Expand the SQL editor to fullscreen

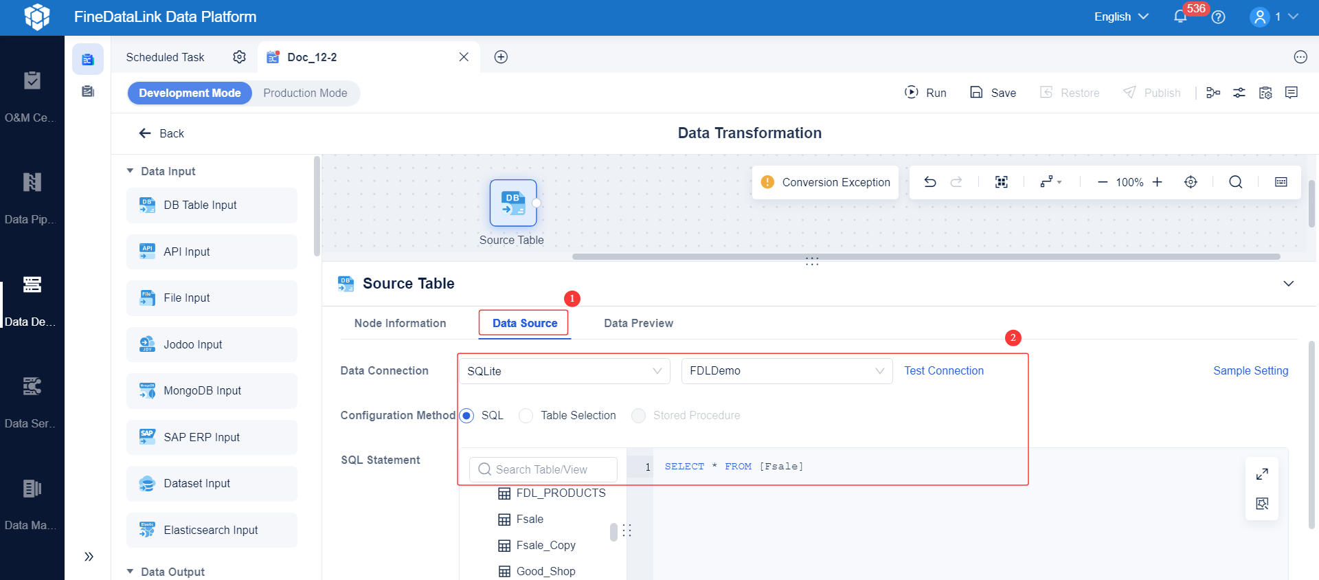tap(1262, 474)
